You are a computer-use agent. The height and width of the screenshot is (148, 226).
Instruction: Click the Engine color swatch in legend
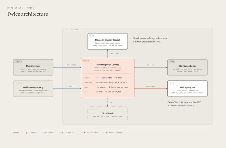(x=28, y=133)
